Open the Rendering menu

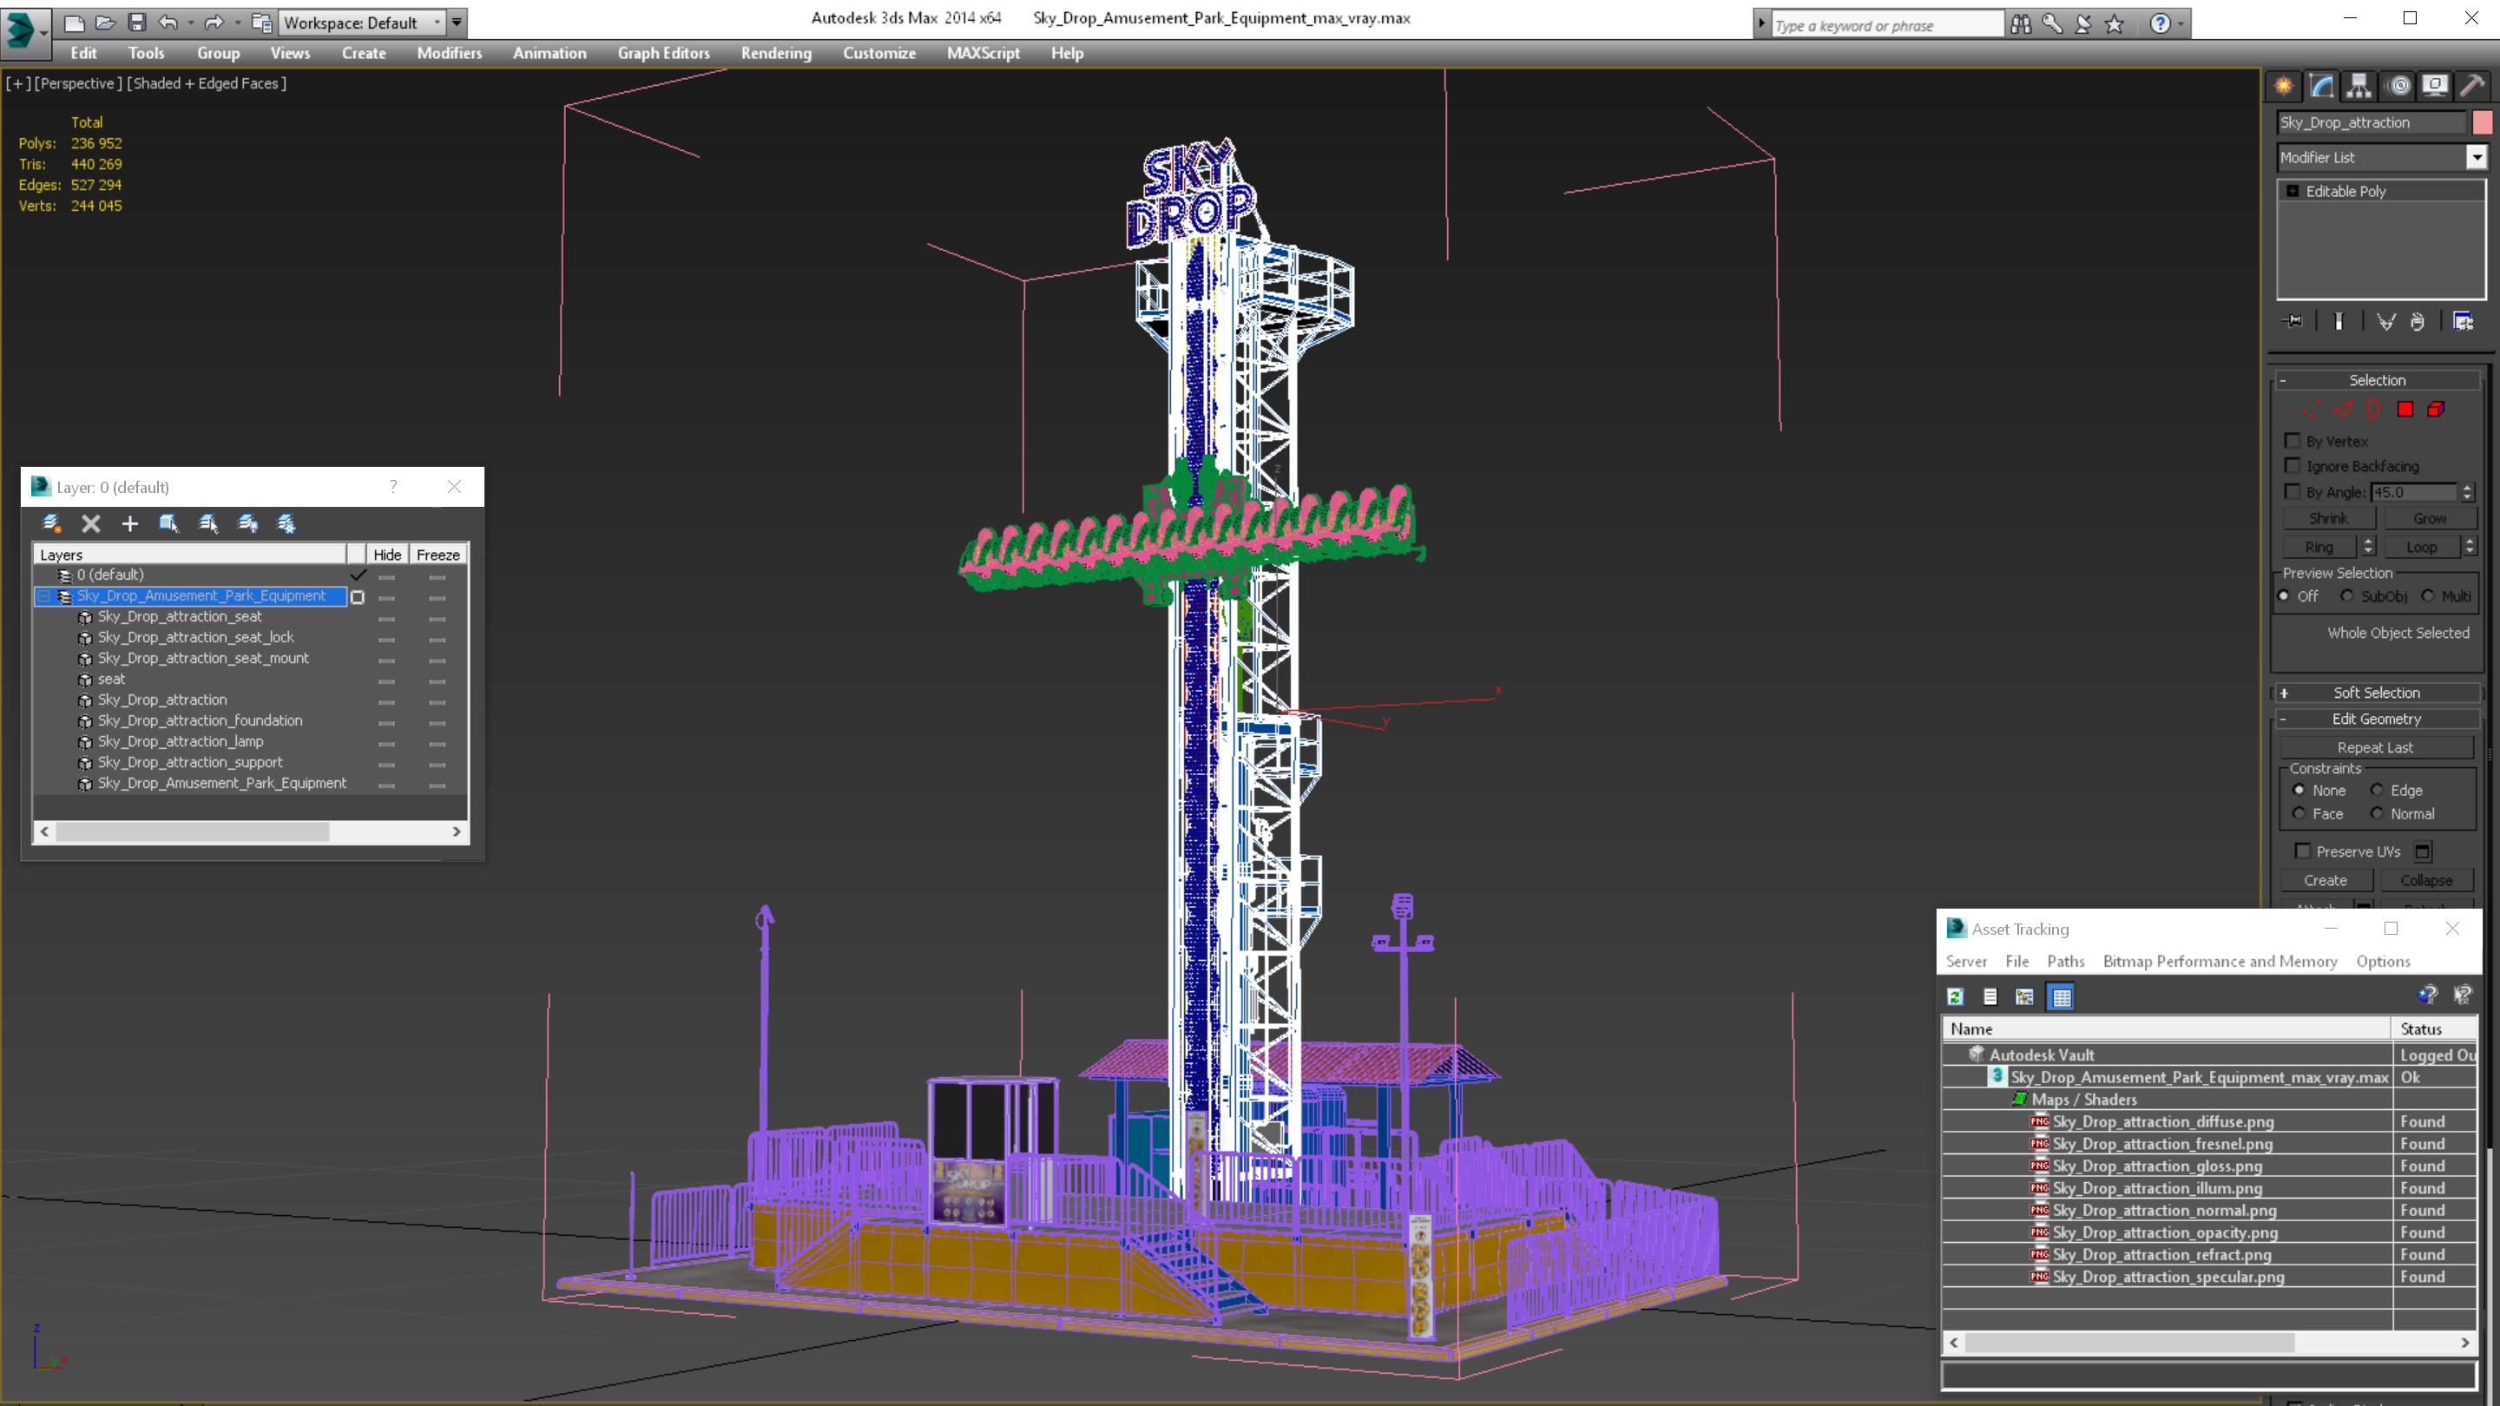[x=775, y=53]
